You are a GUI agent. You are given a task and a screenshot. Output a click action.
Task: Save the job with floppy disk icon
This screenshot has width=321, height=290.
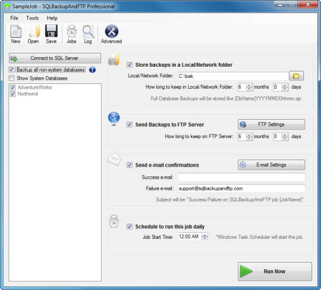coord(51,34)
